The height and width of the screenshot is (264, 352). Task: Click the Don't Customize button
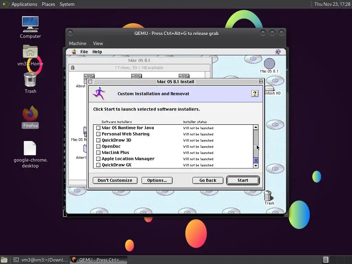pos(115,180)
